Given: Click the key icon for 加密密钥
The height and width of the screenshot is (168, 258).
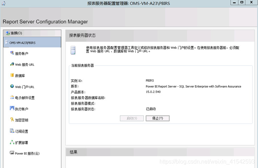Looking at the screenshot, I should click(12, 119).
